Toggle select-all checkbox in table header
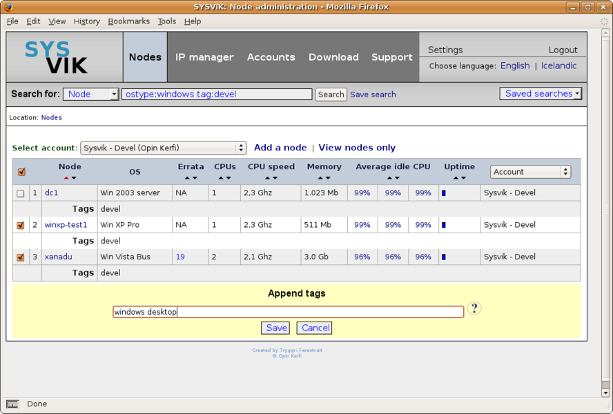 click(x=21, y=172)
